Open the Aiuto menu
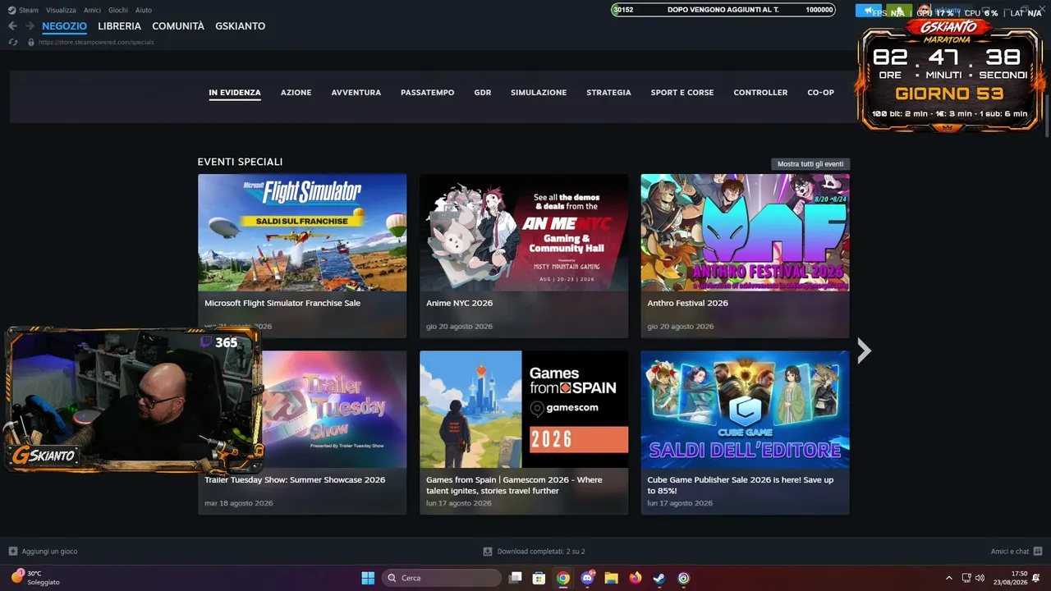The image size is (1051, 591). tap(144, 10)
